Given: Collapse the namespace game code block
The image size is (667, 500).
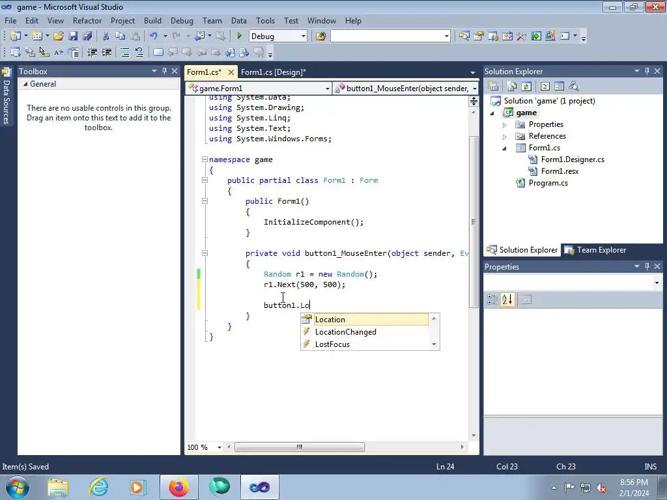Looking at the screenshot, I should point(205,159).
